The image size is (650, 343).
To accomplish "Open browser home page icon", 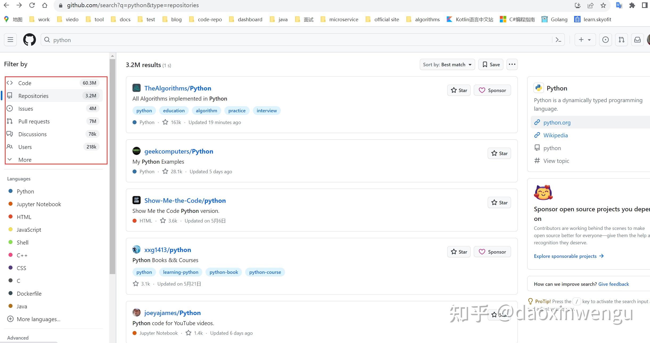I will (x=45, y=5).
